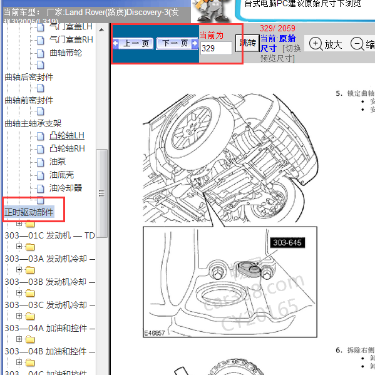Click page icon above 曲轴前密封件

point(41,88)
